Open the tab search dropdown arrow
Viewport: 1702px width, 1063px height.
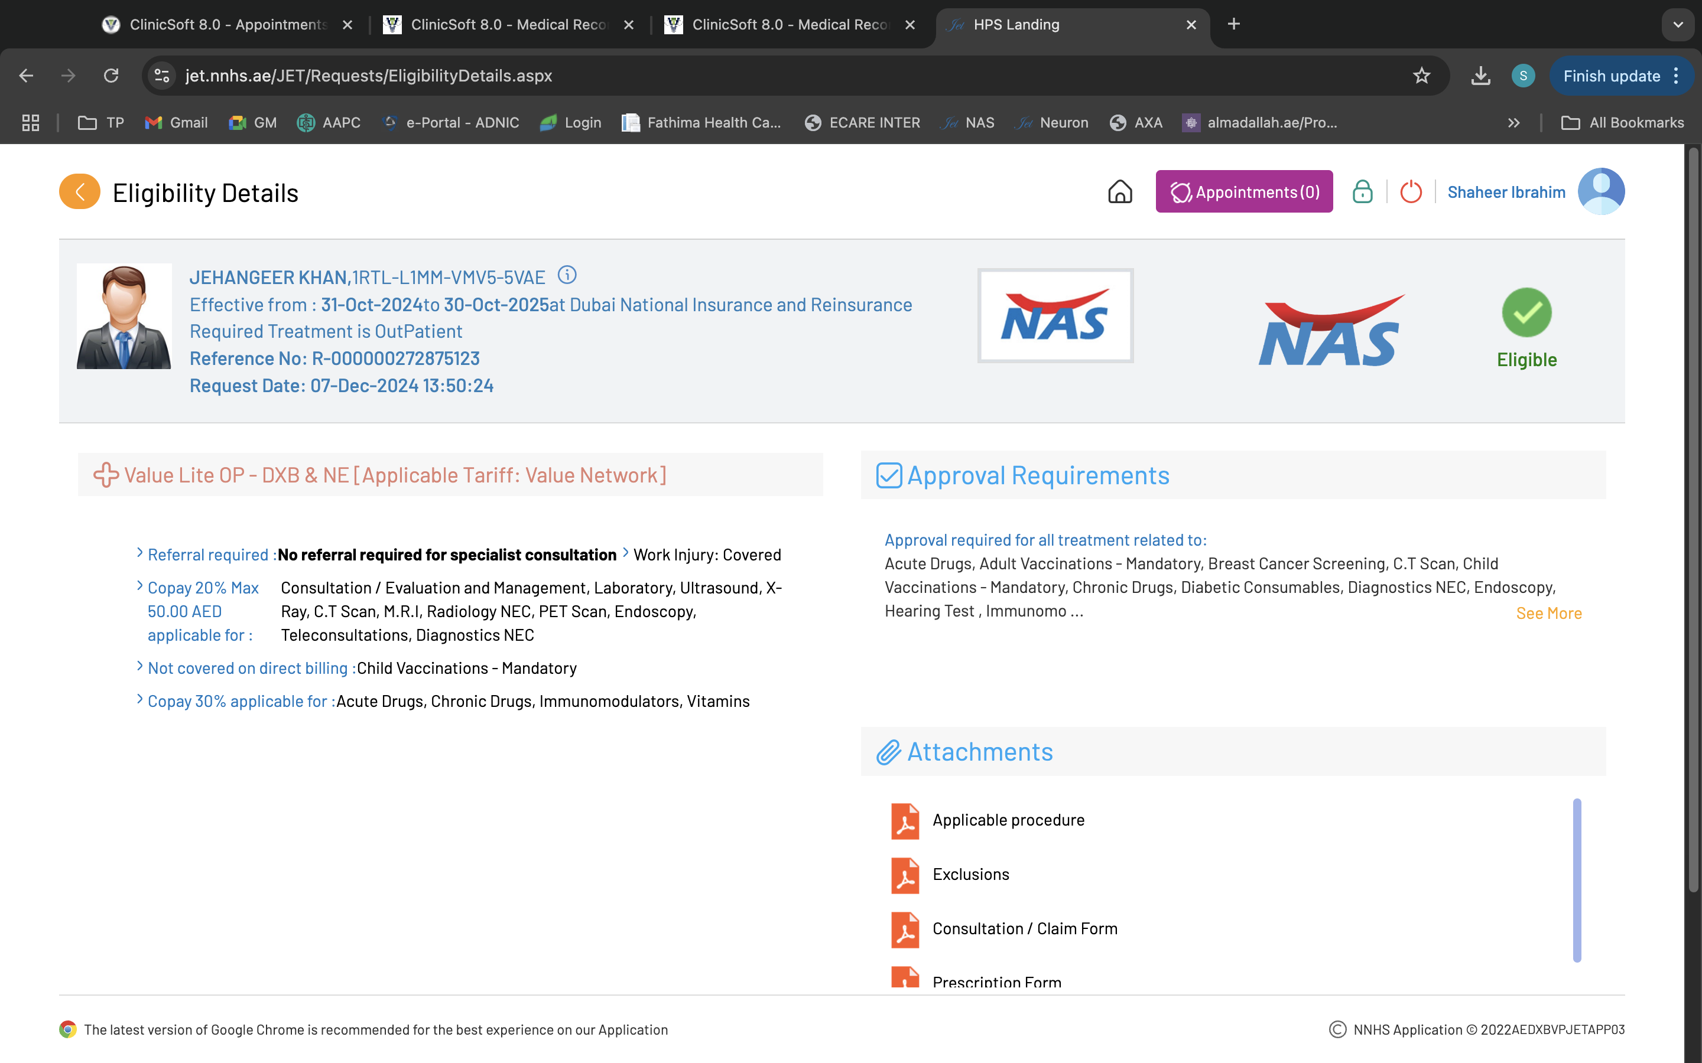pos(1678,25)
